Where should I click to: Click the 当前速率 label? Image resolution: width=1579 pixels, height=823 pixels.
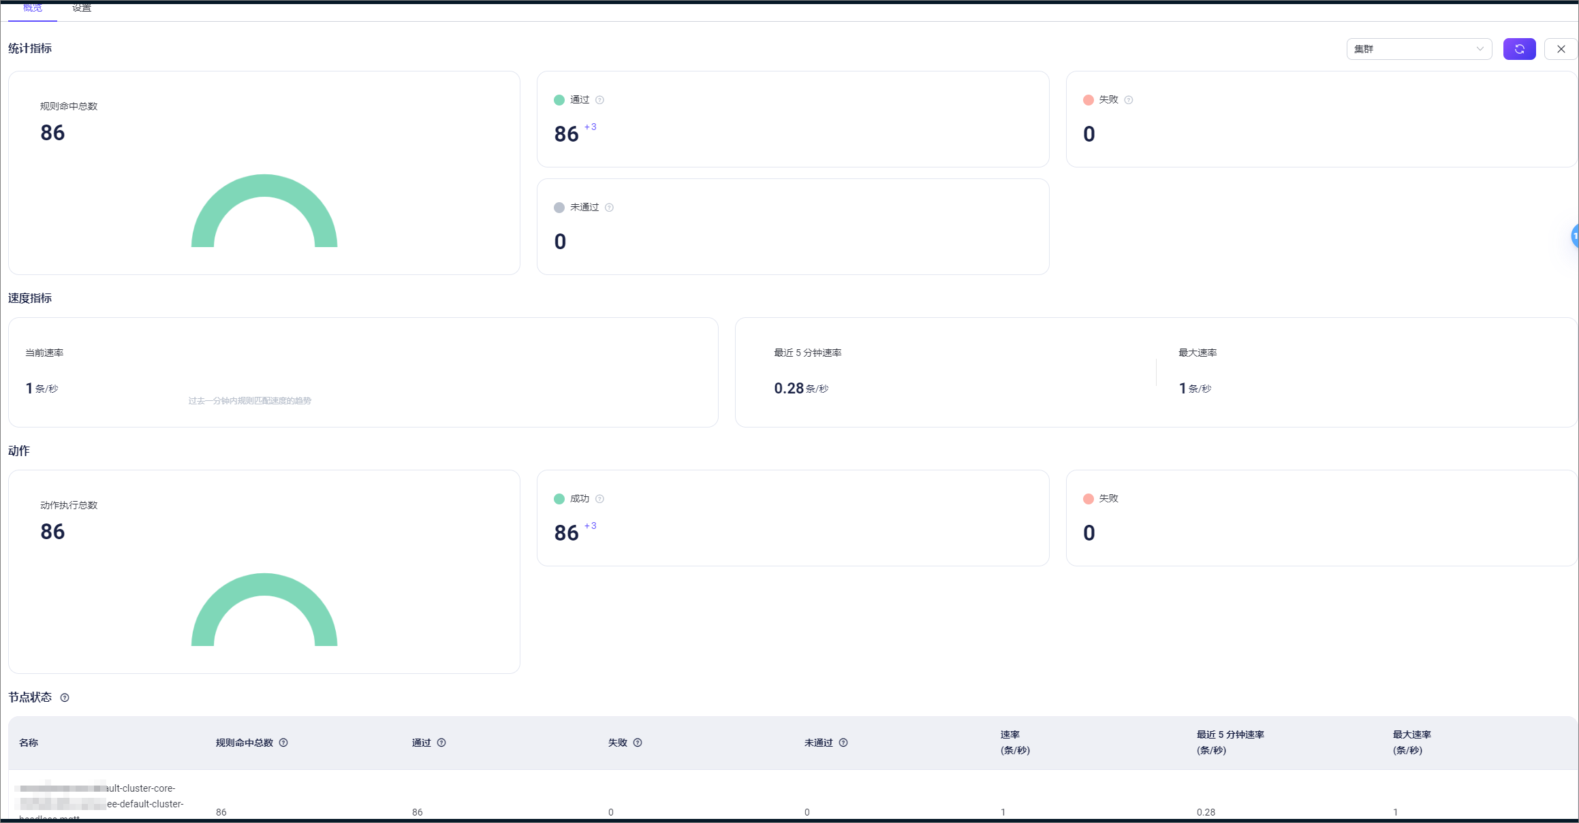pos(44,353)
